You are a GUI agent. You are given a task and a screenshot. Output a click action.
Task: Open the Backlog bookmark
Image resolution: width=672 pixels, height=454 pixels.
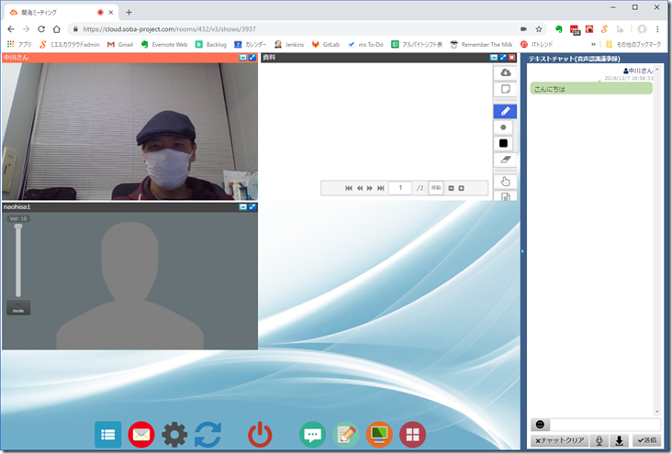point(211,45)
